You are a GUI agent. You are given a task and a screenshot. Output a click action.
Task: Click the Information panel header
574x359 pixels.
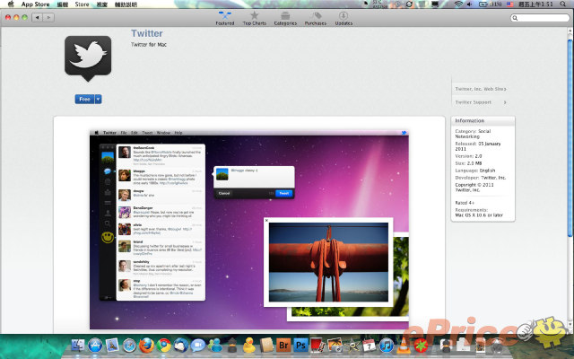click(483, 120)
